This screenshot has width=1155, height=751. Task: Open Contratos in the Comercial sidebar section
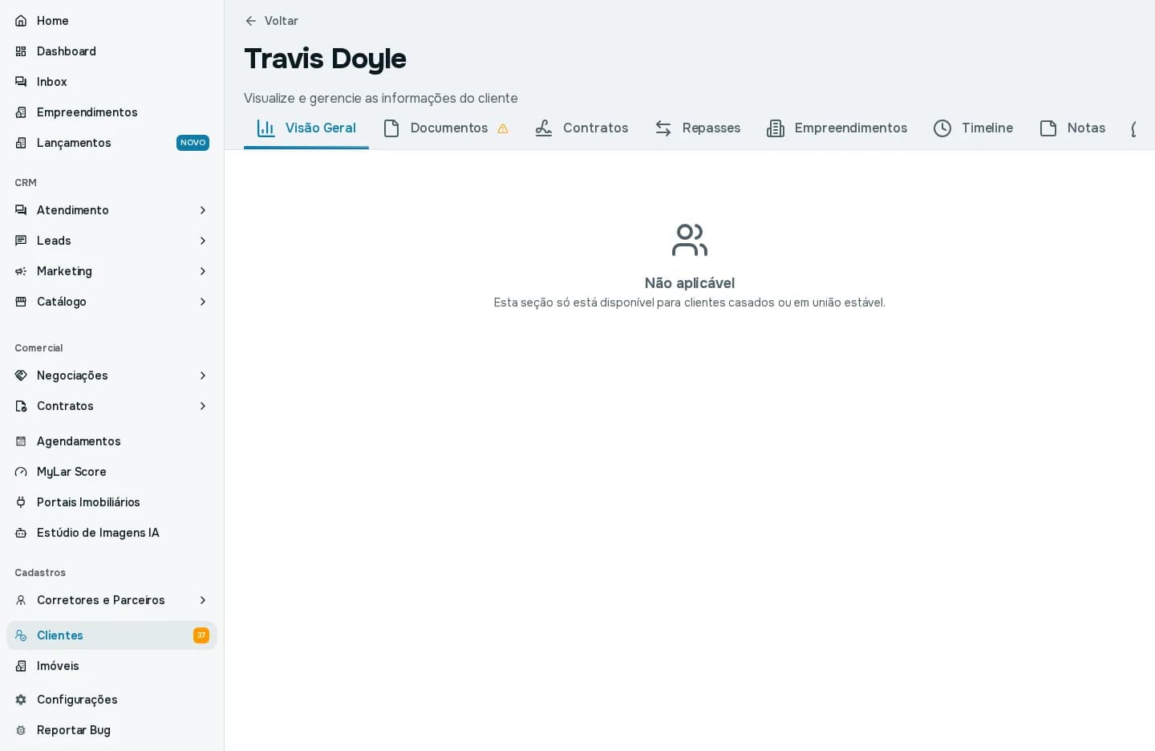(111, 406)
